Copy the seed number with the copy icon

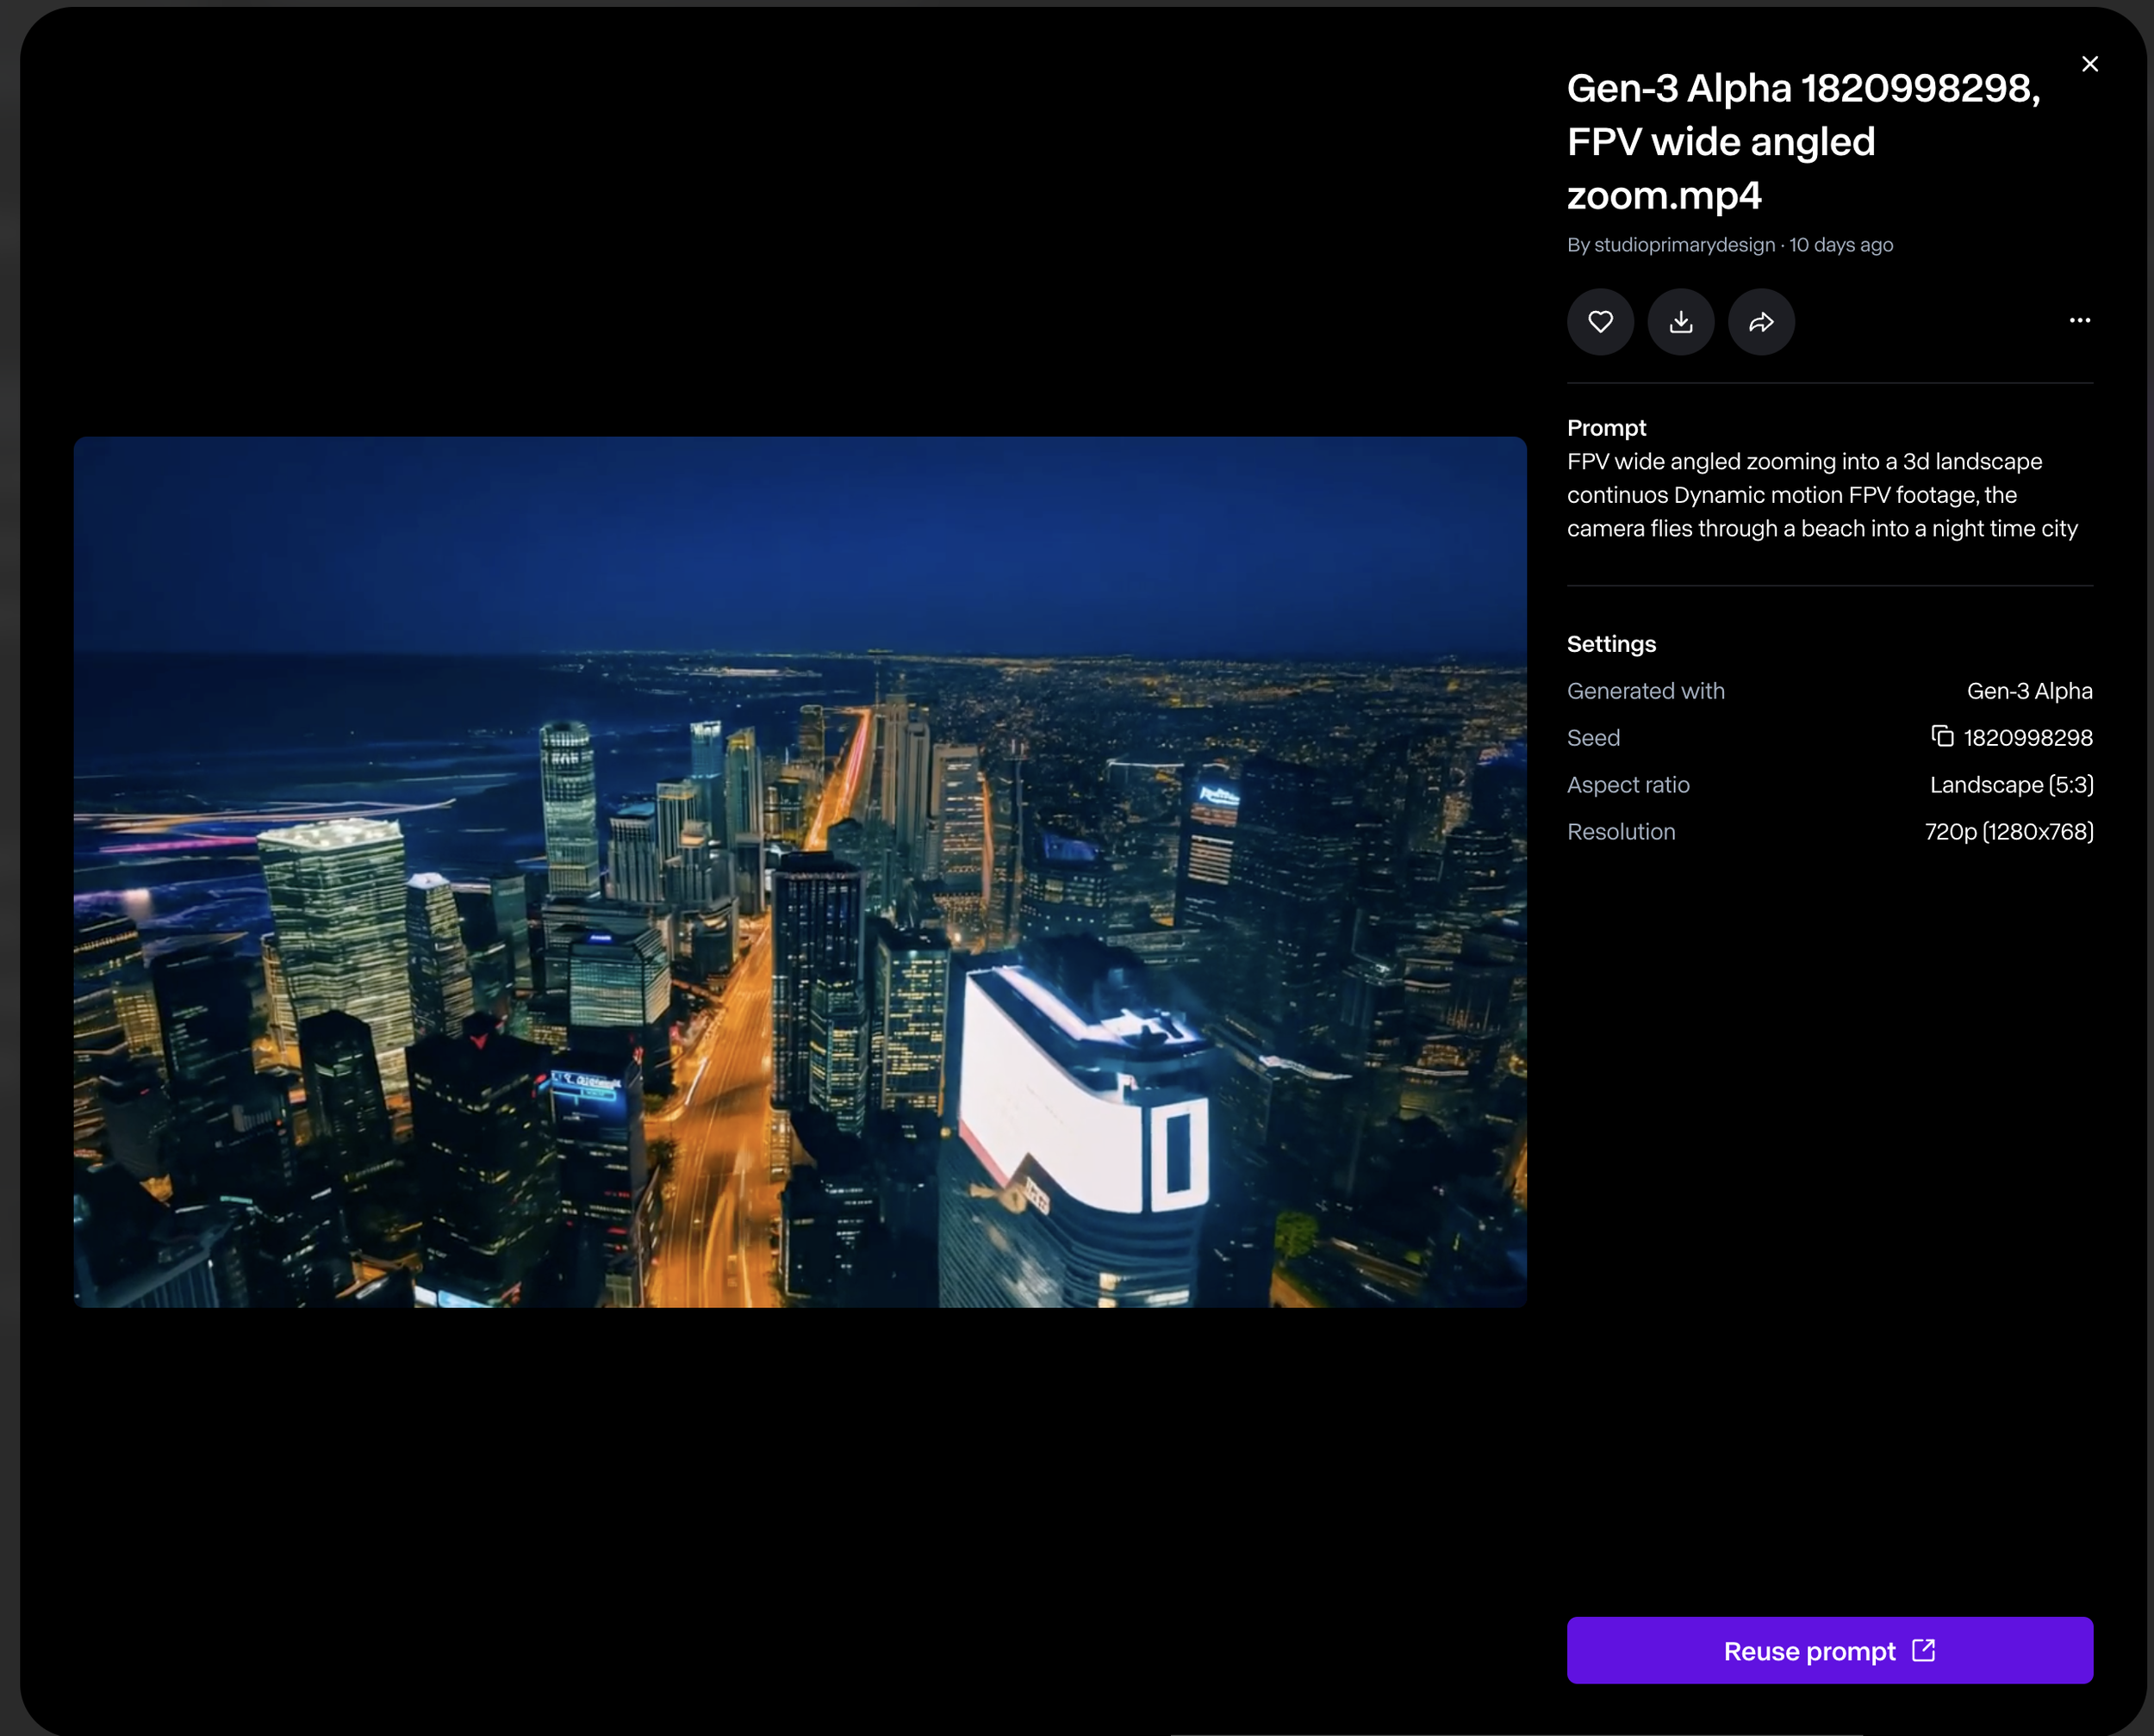point(1942,737)
